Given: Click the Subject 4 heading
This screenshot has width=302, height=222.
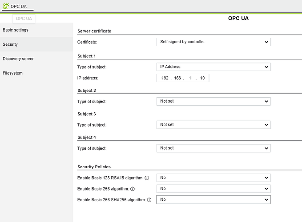Looking at the screenshot, I should pyautogui.click(x=87, y=138).
